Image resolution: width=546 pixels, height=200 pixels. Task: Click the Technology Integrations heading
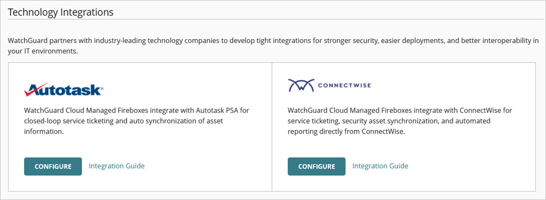(x=61, y=12)
